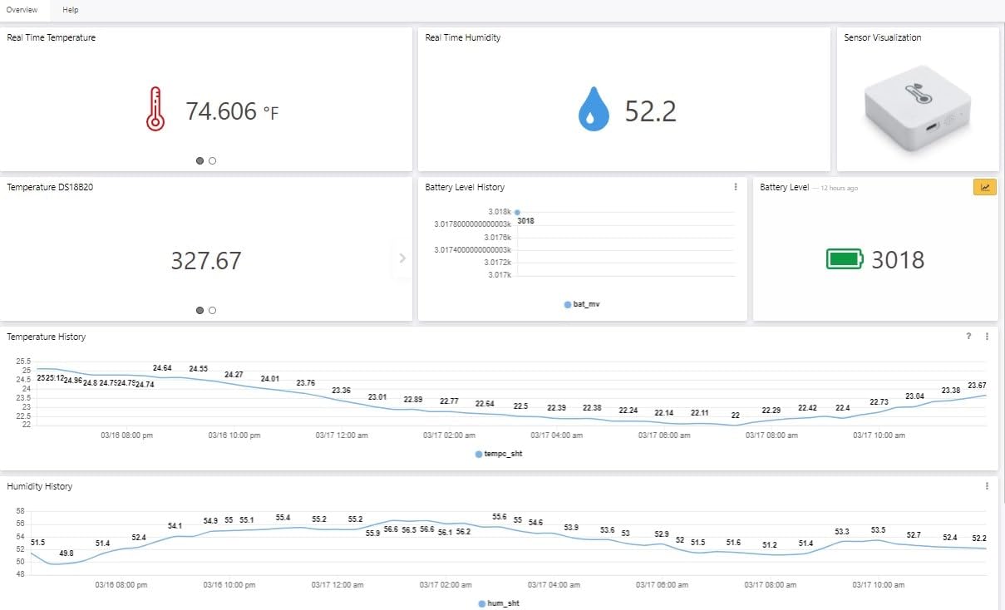The width and height of the screenshot is (1005, 610).
Task: Switch to the Overview tab
Action: click(x=22, y=10)
